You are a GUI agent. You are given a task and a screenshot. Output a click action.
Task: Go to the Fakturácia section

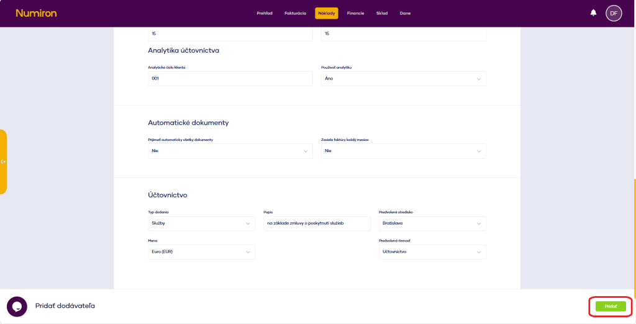click(x=295, y=13)
